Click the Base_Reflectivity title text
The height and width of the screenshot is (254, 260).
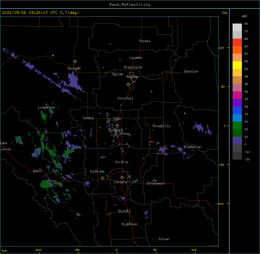(x=130, y=5)
